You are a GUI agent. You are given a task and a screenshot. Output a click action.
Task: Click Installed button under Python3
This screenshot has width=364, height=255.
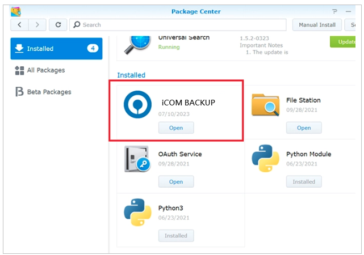(176, 236)
